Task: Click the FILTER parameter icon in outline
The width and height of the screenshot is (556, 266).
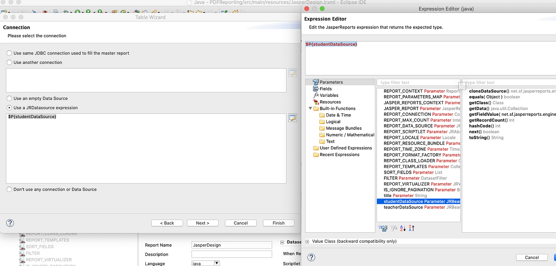Action: [x=22, y=253]
